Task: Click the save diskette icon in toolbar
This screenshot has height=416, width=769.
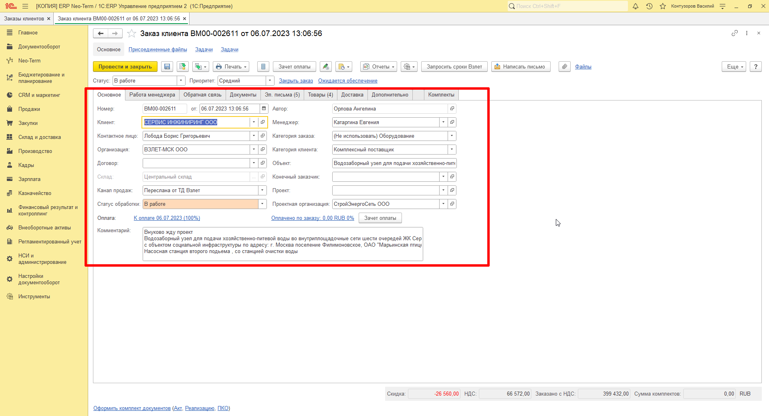Action: pos(167,67)
